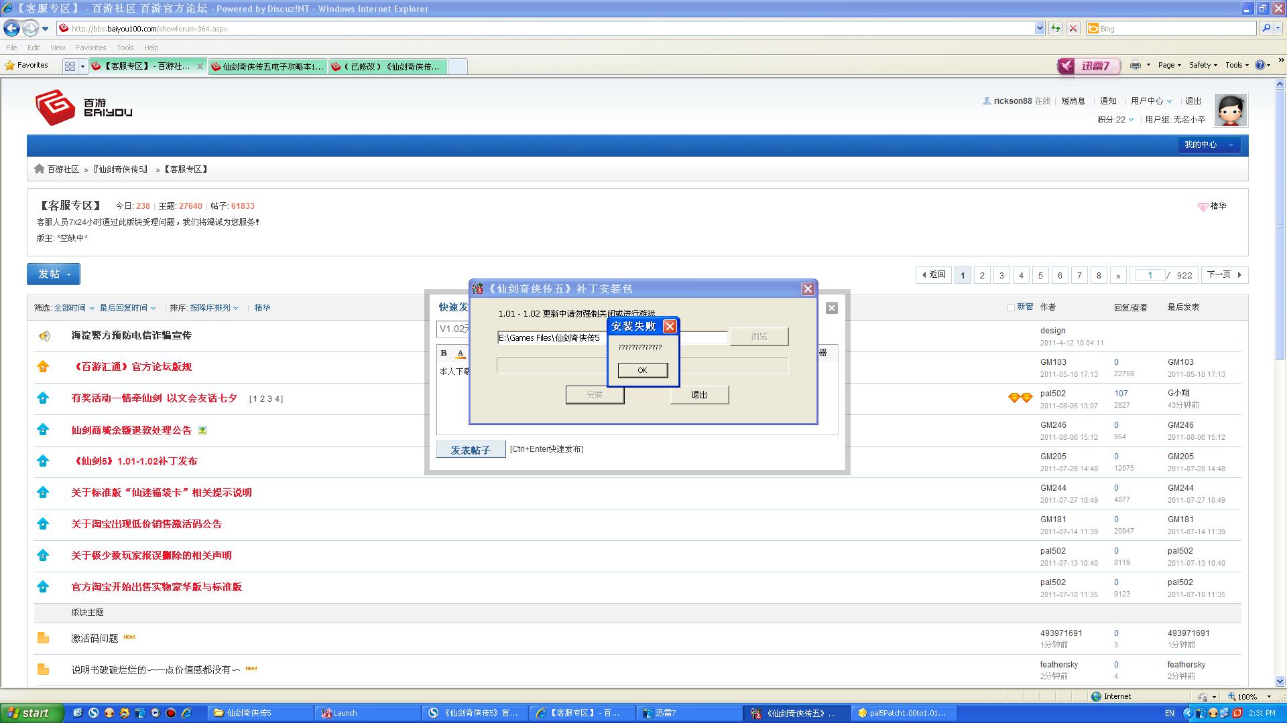Open the Quick Tabs grid icon
The height and width of the screenshot is (723, 1287).
pos(70,66)
